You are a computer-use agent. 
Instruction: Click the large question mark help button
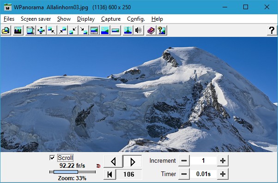272,30
